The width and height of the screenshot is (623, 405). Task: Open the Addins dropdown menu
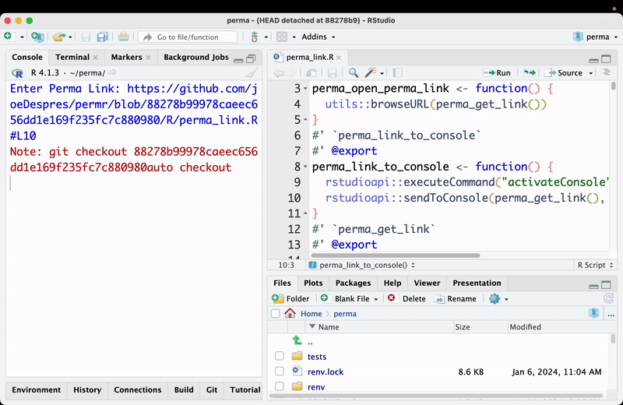(x=318, y=37)
